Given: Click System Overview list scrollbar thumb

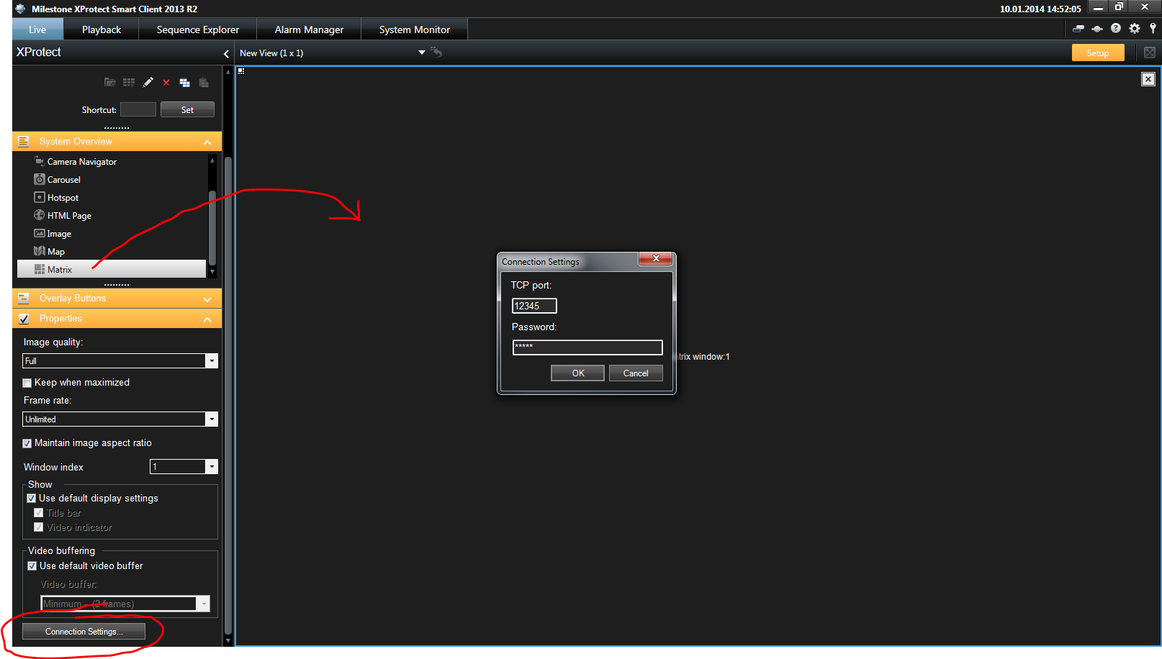Looking at the screenshot, I should pyautogui.click(x=212, y=227).
